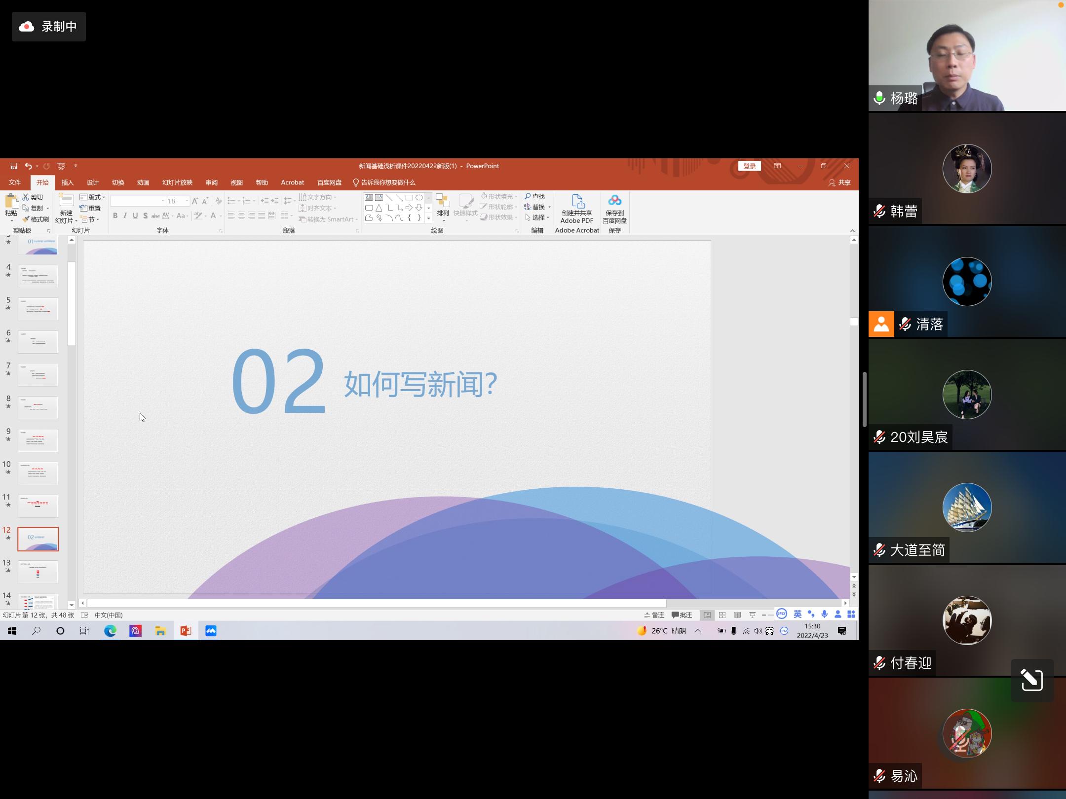Image resolution: width=1066 pixels, height=799 pixels.
Task: Click the Paste (粘贴) clipboard icon
Action: [x=11, y=201]
